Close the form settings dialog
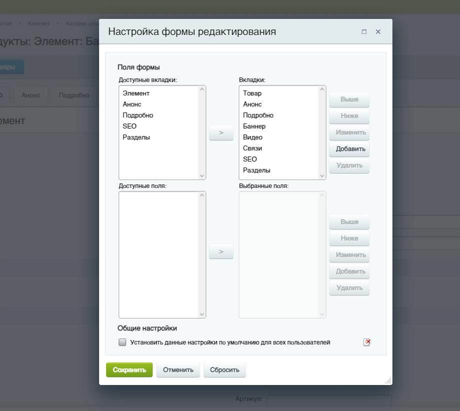The width and height of the screenshot is (460, 411). point(378,31)
